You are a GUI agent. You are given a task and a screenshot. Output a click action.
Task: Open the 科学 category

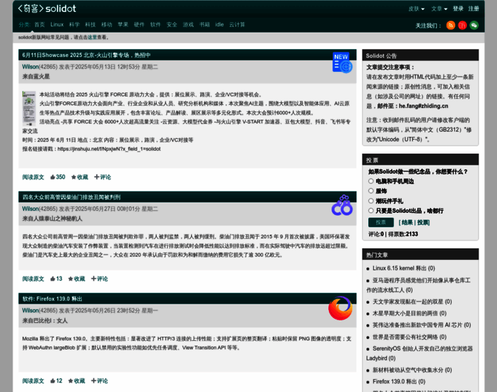pyautogui.click(x=74, y=24)
